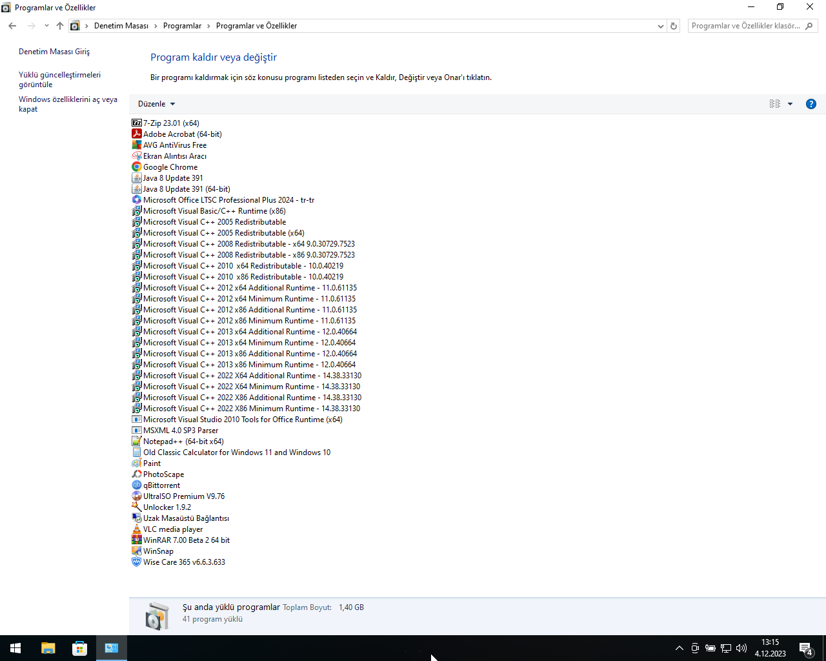Select Visual C++ 2010 x64 Redistributable 10.0.40219

(237, 265)
